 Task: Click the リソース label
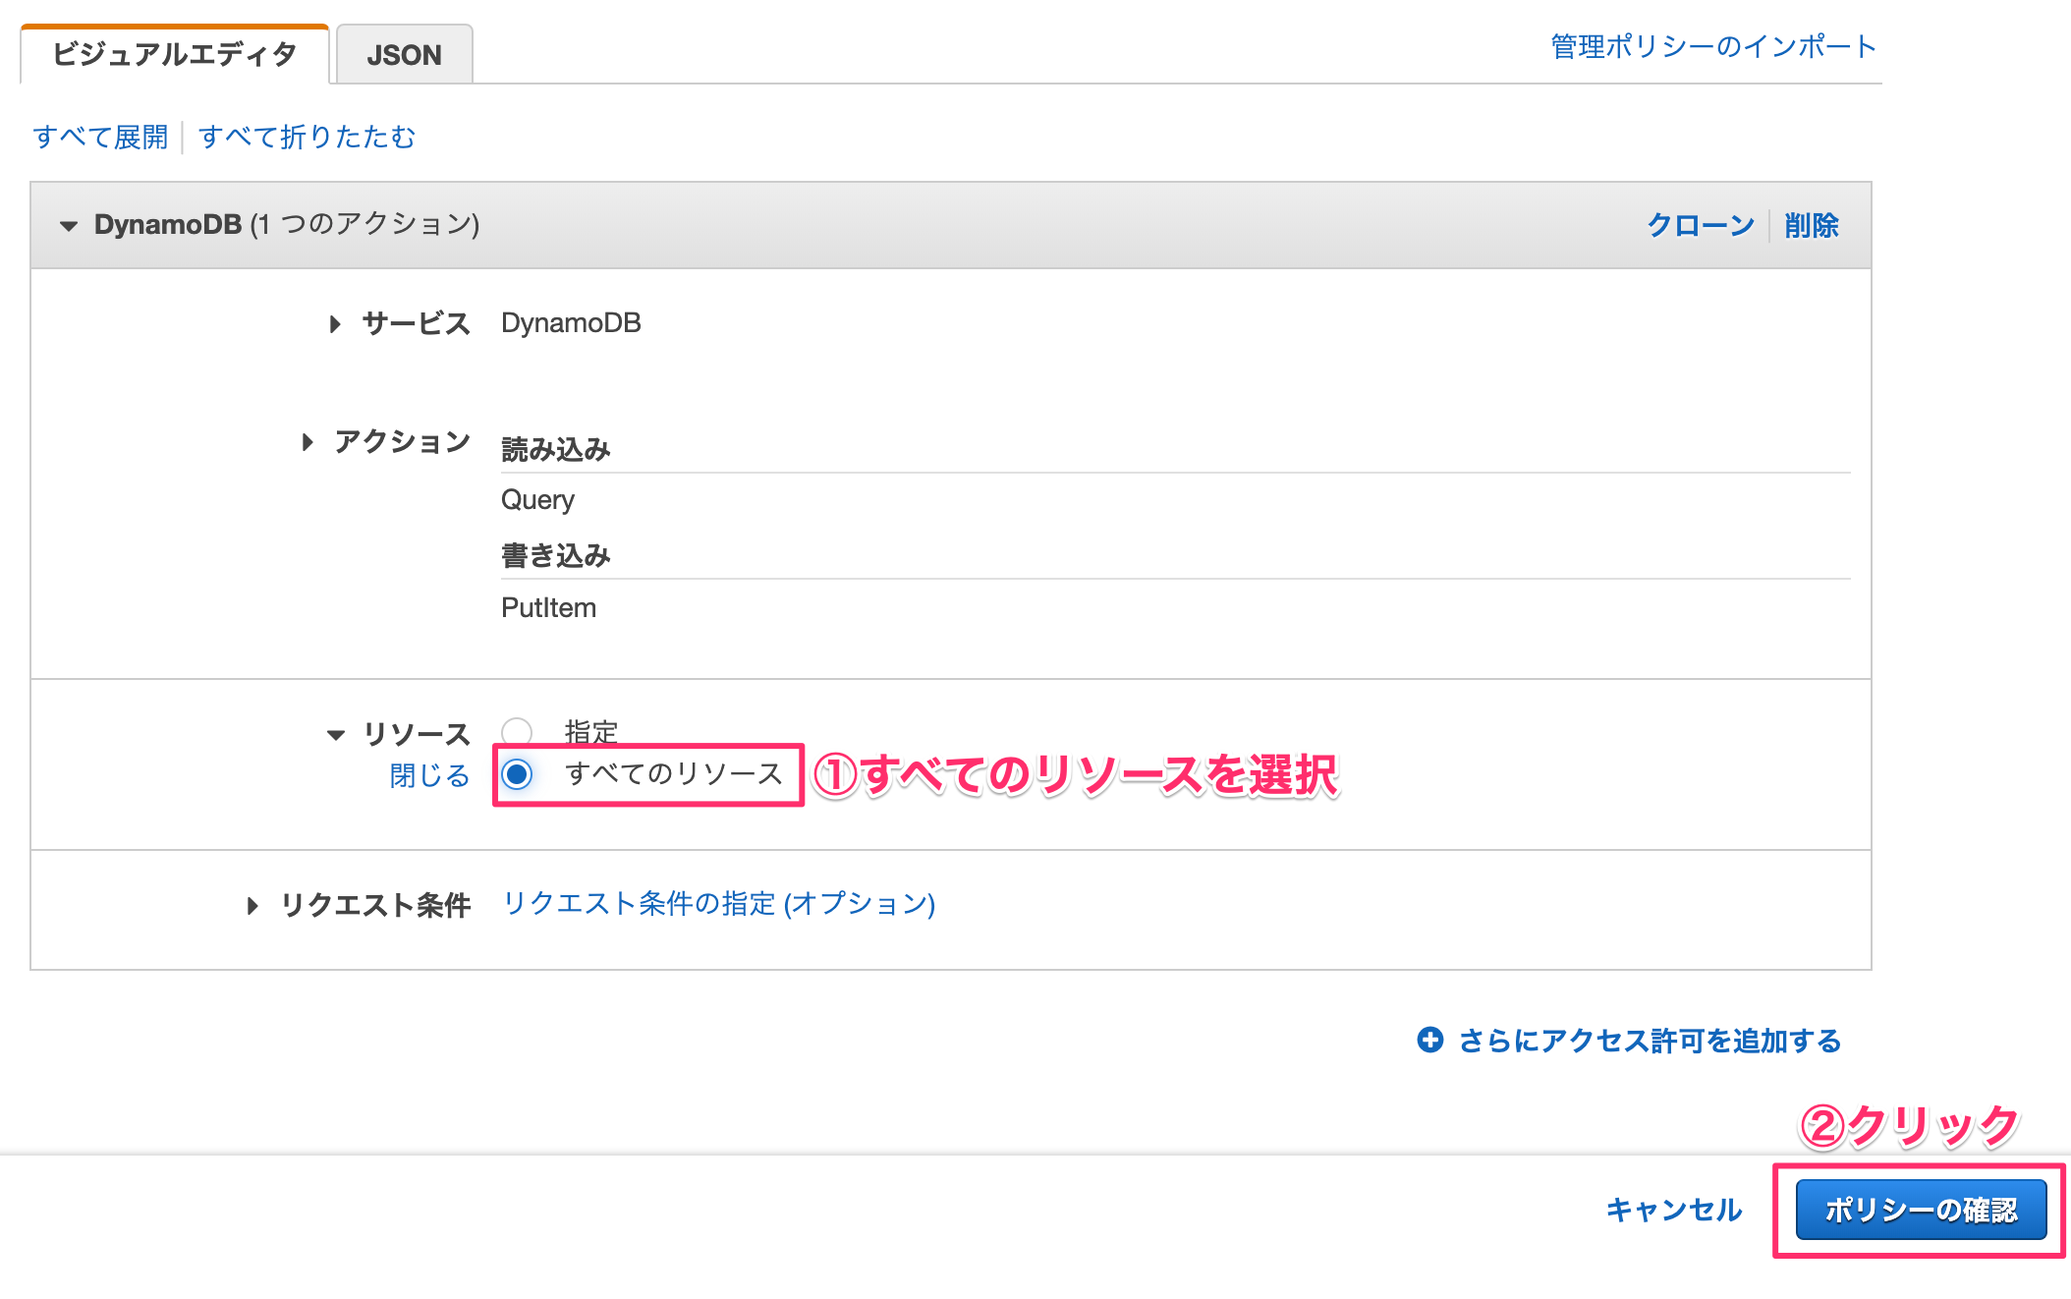point(417,733)
